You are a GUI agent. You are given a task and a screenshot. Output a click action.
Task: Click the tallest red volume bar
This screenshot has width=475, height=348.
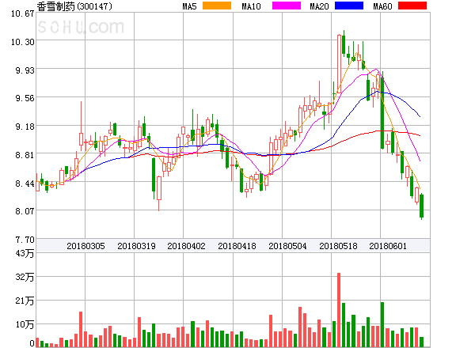[x=339, y=310]
